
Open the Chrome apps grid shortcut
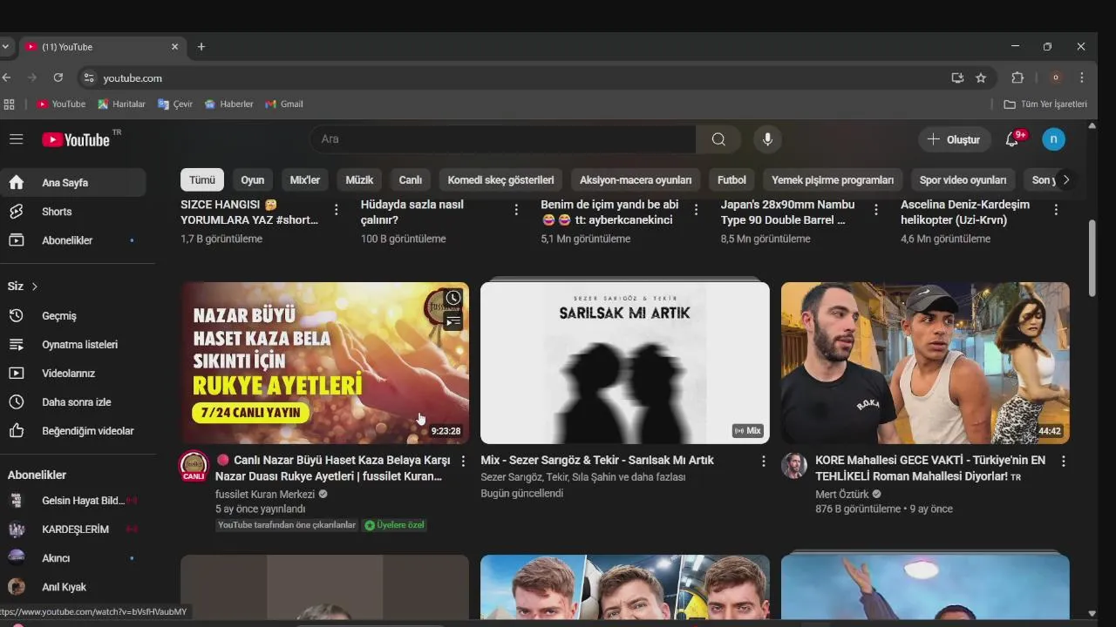[x=9, y=104]
